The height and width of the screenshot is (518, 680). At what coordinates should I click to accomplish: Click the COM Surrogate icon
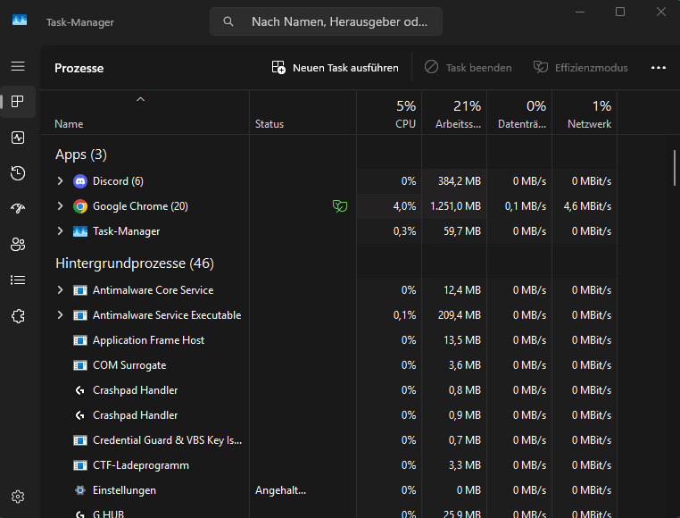pos(80,365)
